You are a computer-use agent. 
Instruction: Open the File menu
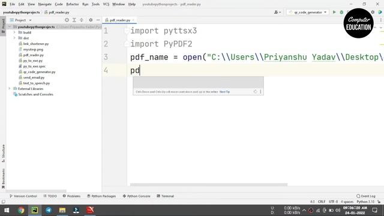(x=12, y=4)
